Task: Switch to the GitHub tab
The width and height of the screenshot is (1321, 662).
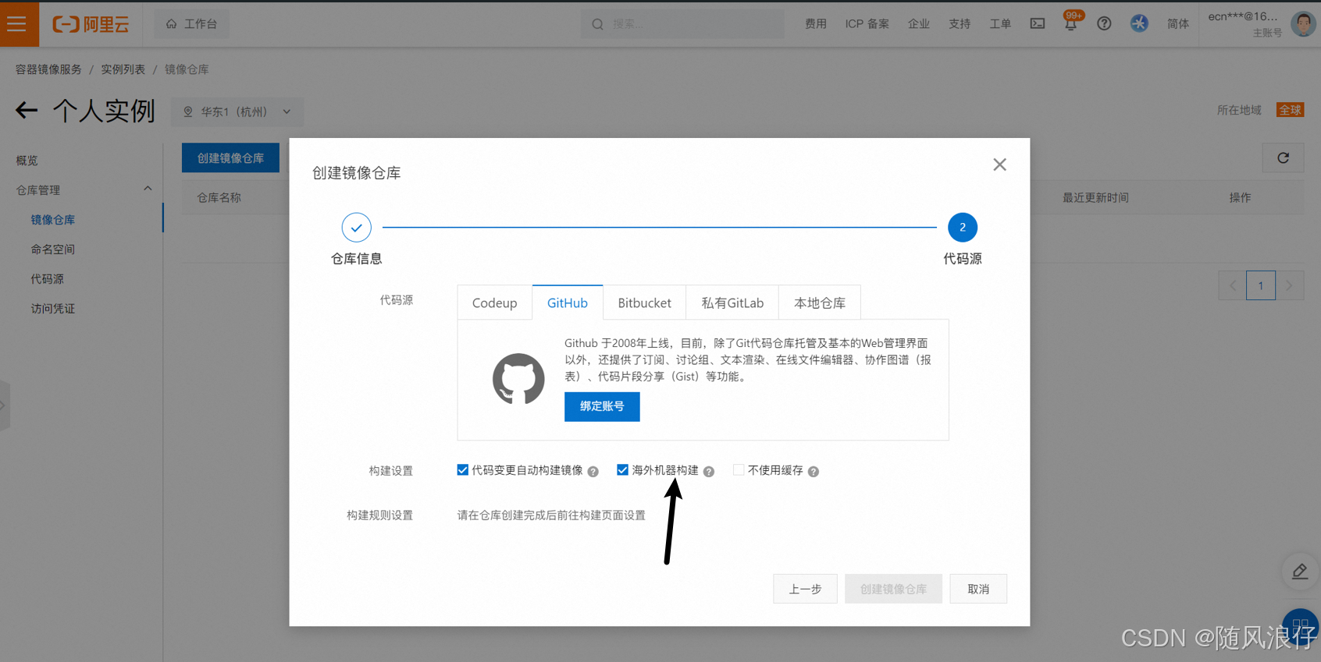Action: pyautogui.click(x=568, y=303)
